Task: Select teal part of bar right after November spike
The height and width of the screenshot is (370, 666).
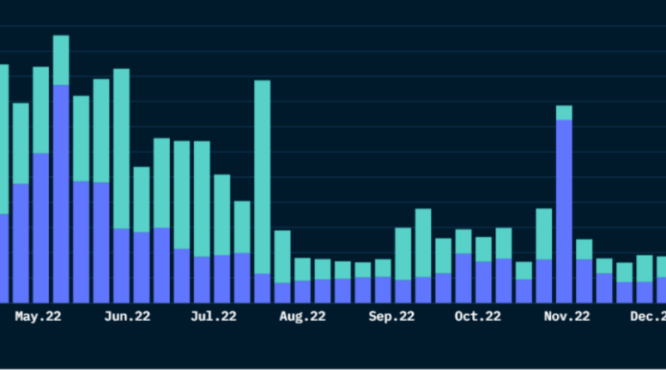Action: [584, 249]
